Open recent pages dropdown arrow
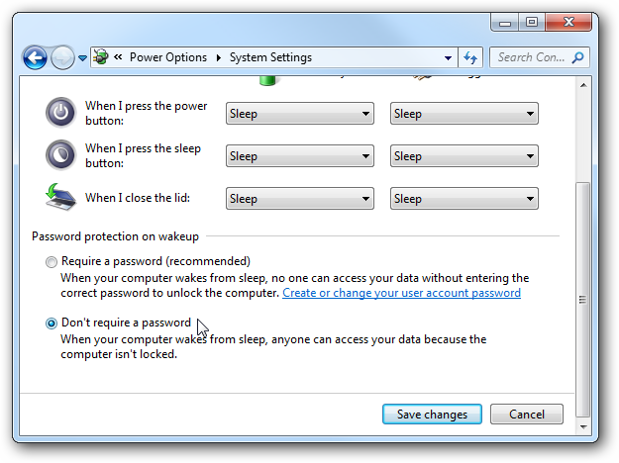The width and height of the screenshot is (619, 463). point(82,58)
